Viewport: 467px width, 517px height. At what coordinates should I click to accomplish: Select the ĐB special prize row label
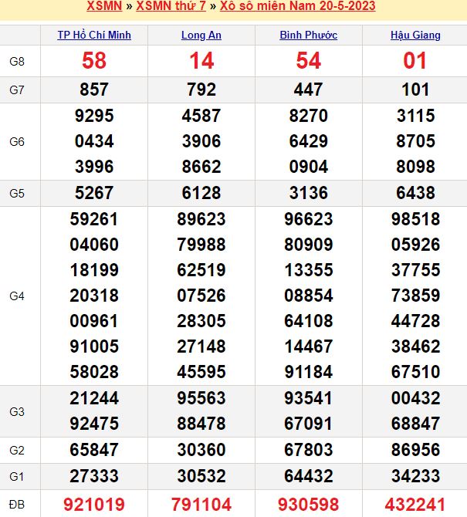17,505
